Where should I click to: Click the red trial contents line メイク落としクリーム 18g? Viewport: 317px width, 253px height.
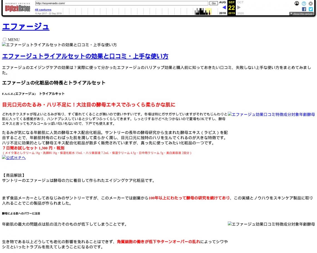click(97, 153)
